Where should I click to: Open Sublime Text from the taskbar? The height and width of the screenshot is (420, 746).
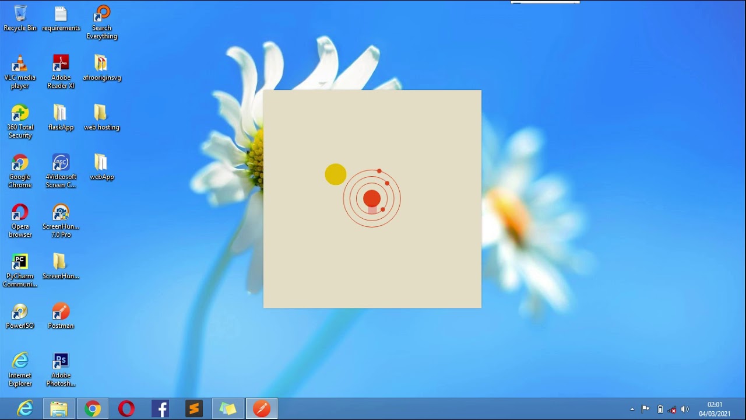click(194, 409)
